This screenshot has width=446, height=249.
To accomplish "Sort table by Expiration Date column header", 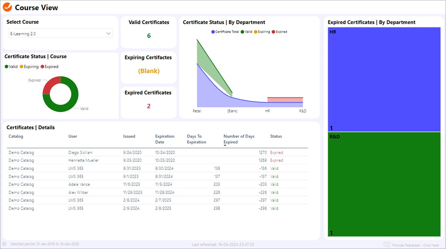I will tap(165, 139).
